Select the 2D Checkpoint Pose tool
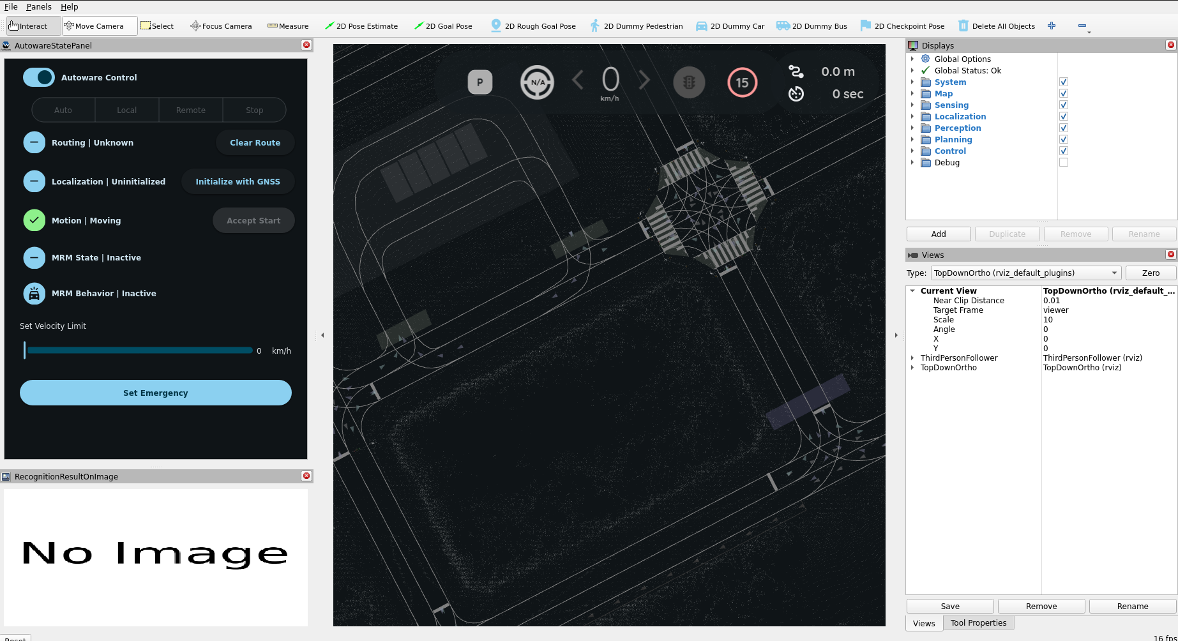Image resolution: width=1178 pixels, height=641 pixels. pos(902,26)
